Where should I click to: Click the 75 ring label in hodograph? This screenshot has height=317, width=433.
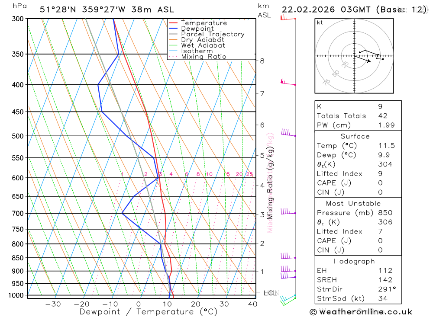coord(326,82)
